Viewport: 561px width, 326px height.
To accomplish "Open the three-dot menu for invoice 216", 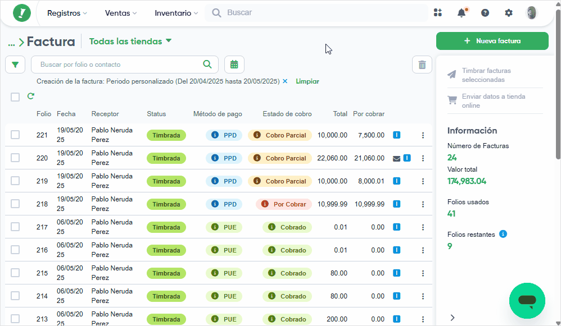I will coord(423,250).
